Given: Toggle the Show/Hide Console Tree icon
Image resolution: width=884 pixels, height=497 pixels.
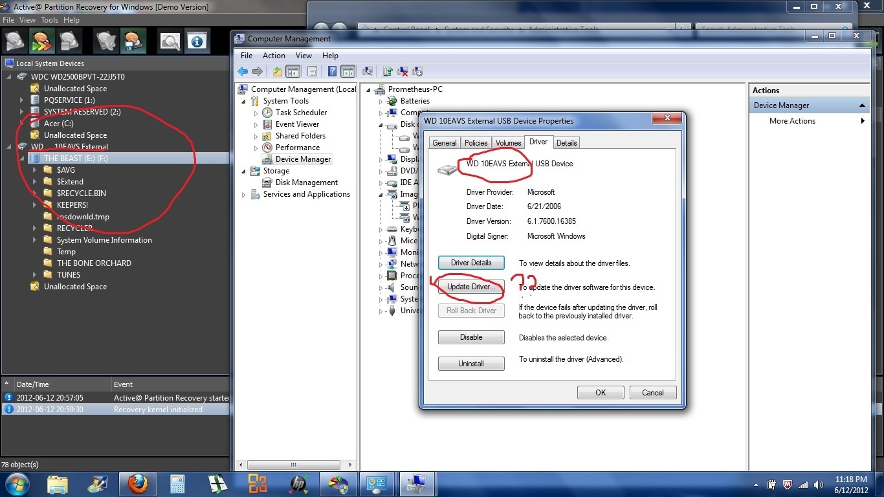Looking at the screenshot, I should coord(293,72).
